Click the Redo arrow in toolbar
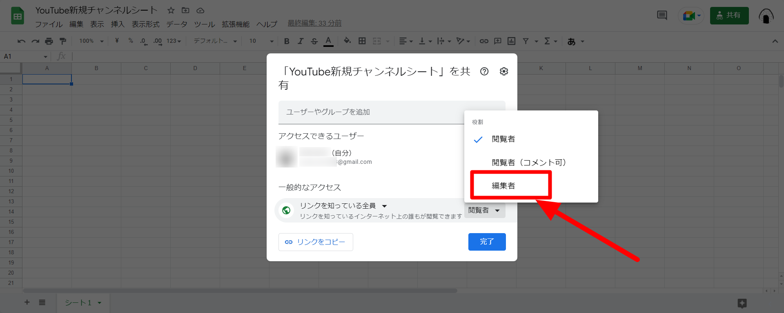This screenshot has width=784, height=313. 36,41
